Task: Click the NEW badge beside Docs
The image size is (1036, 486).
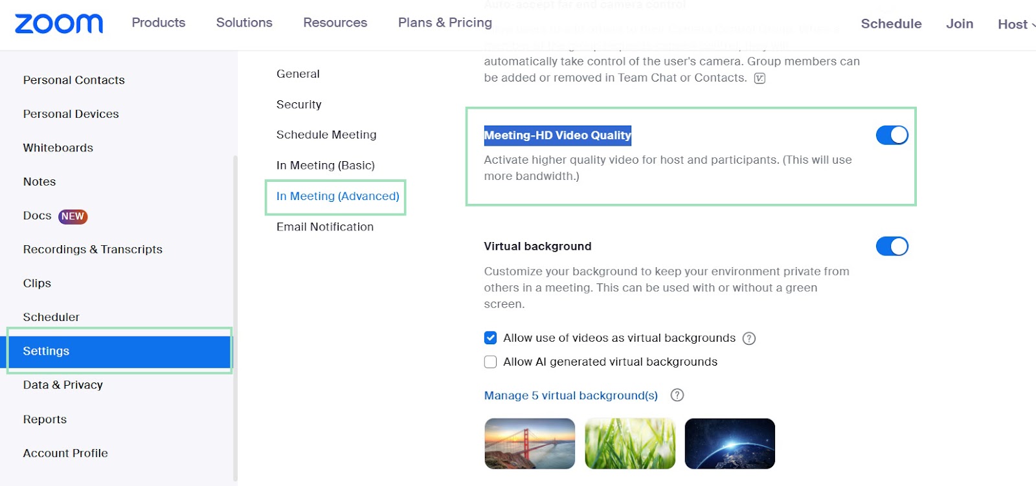Action: (73, 216)
